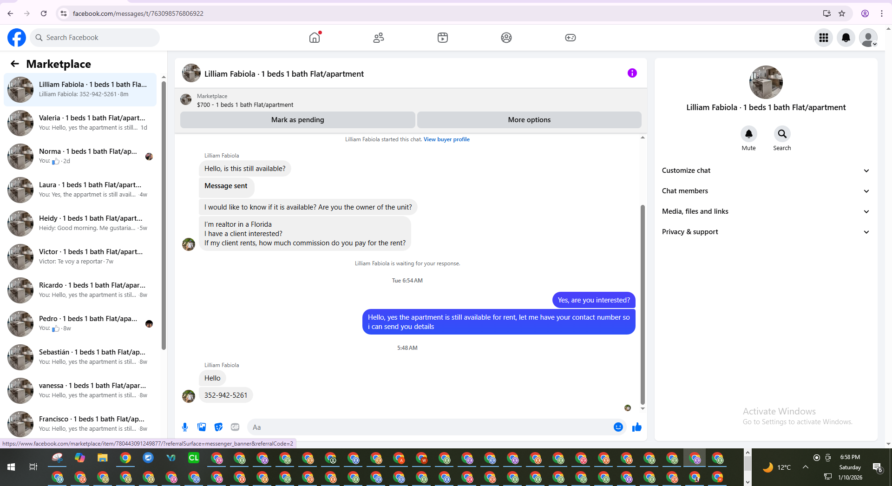Open the Francisco conversation
892x486 pixels.
[80, 424]
